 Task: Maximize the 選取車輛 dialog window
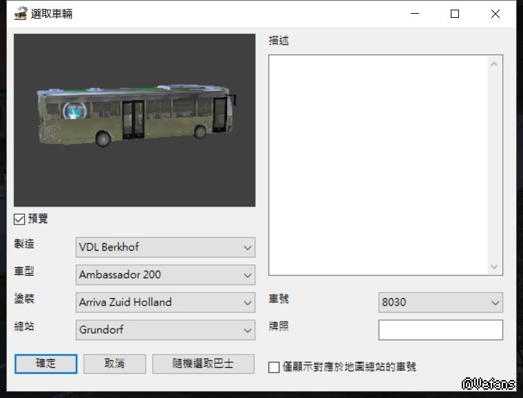click(455, 14)
